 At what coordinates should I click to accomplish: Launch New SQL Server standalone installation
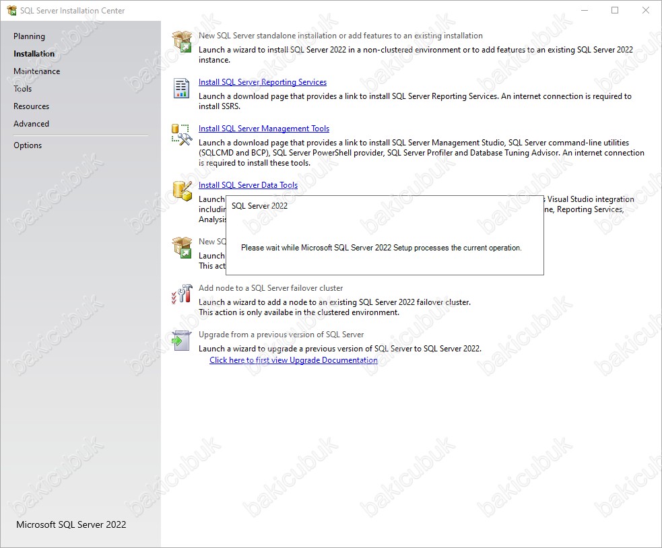coord(341,36)
